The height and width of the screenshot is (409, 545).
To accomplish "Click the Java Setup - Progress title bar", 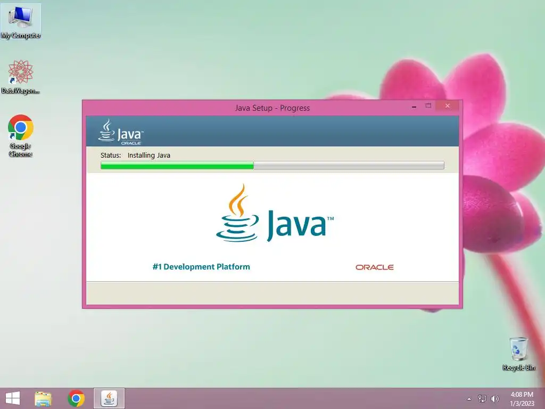I will (272, 108).
